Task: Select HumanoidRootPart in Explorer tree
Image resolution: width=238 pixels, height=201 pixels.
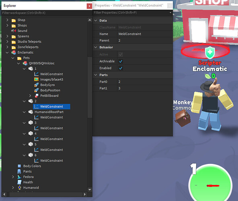Action: point(49,112)
